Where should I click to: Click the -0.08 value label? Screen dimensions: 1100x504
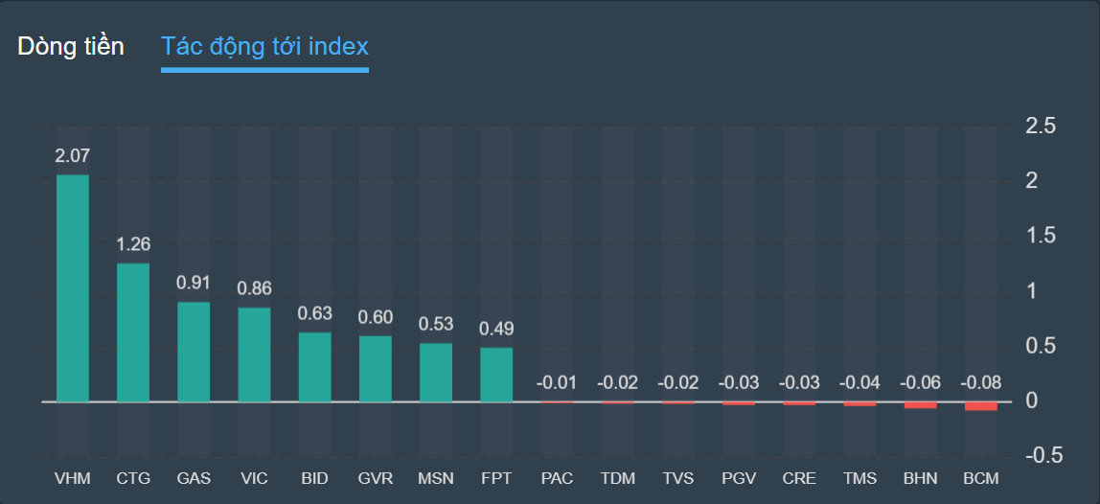tap(981, 383)
